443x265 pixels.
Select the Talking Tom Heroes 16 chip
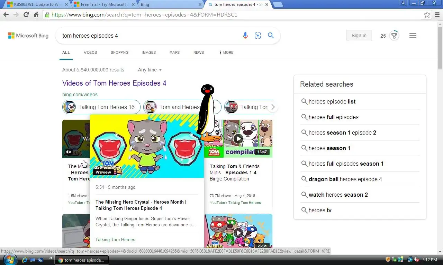(101, 107)
